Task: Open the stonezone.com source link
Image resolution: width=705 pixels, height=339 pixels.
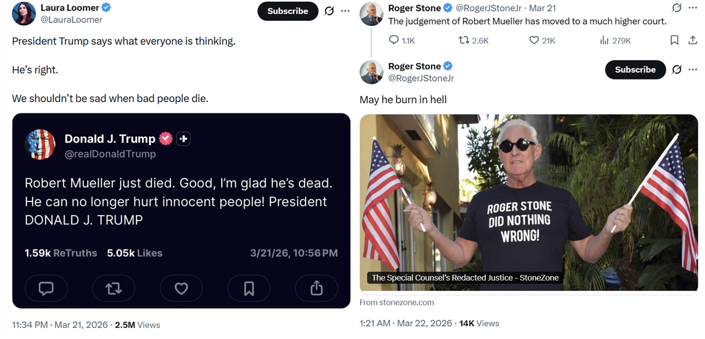Action: (x=397, y=303)
